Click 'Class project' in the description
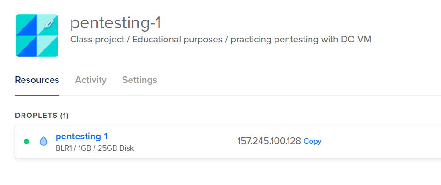Image resolution: width=441 pixels, height=185 pixels. coord(97,40)
